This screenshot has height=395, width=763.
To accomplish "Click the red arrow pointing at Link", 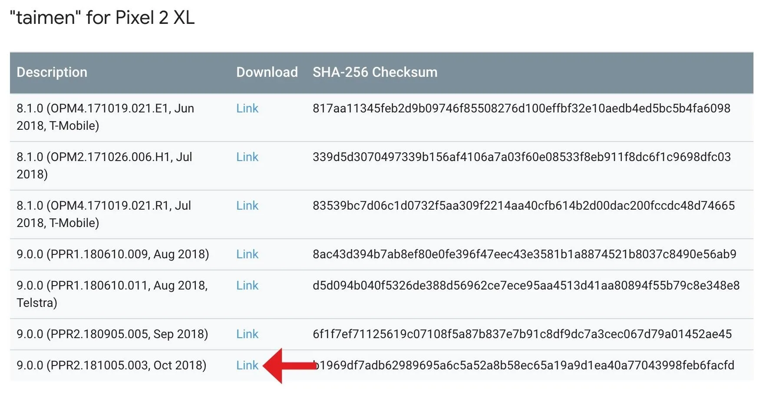I will click(x=290, y=366).
